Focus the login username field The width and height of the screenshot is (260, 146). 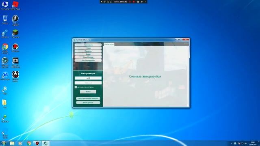tap(88, 78)
